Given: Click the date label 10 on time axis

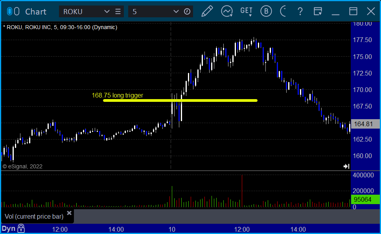Looking at the screenshot, I should (172, 229).
